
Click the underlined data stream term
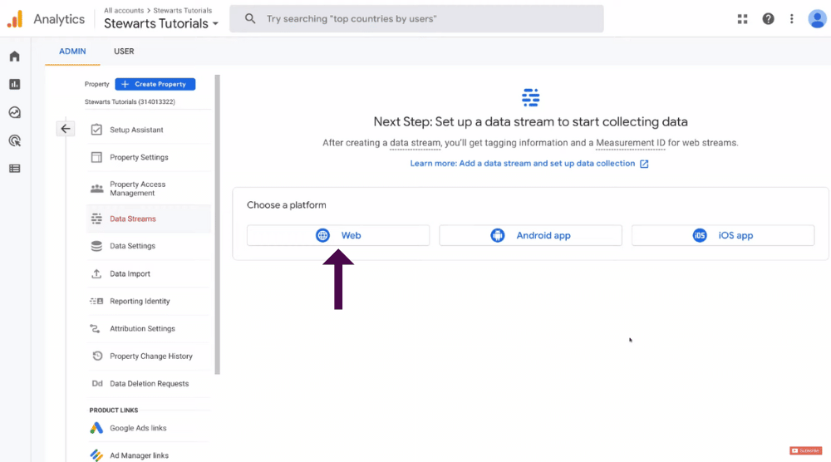pos(415,143)
